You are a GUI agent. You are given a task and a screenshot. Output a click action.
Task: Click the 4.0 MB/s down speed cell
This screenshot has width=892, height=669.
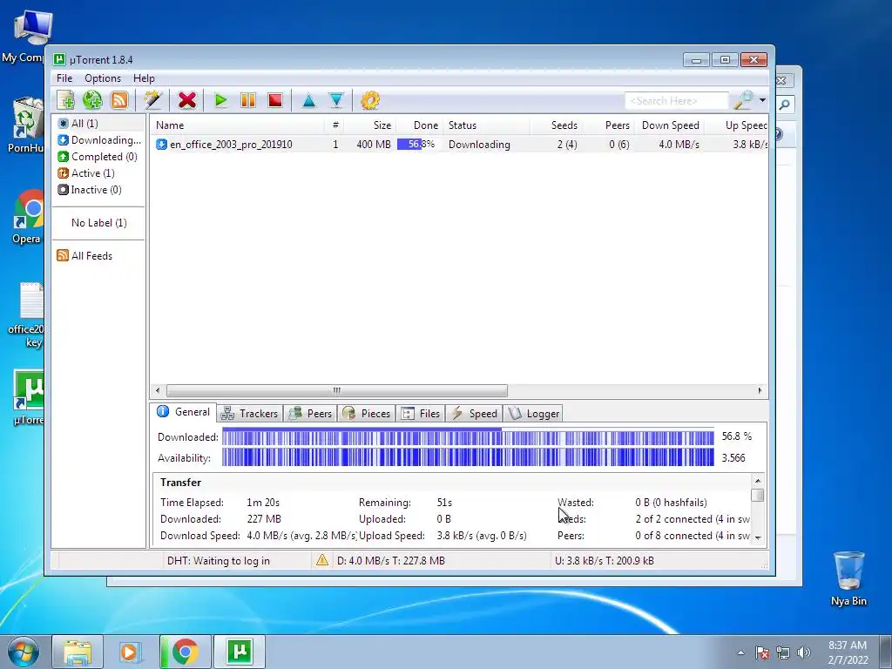pos(679,145)
